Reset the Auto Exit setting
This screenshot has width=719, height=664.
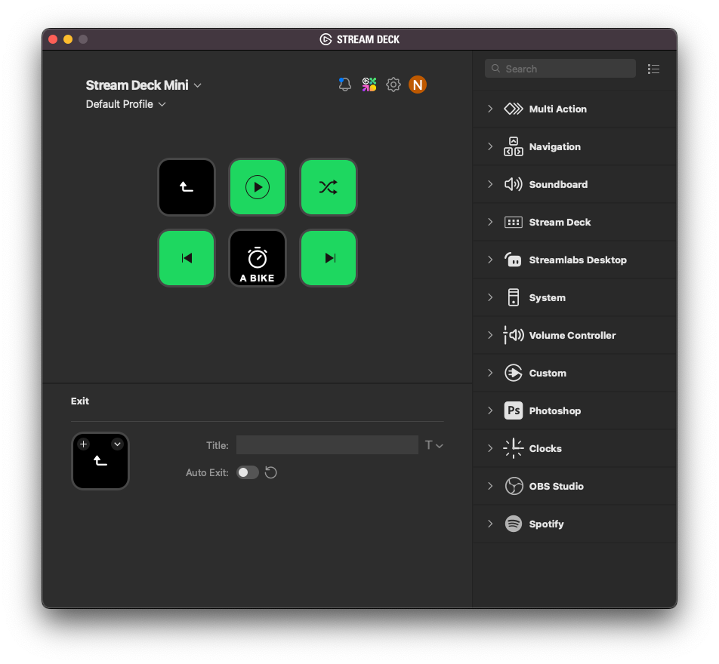pos(271,472)
